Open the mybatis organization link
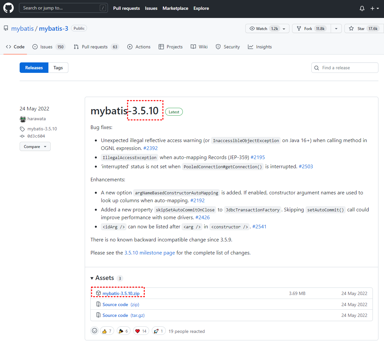The width and height of the screenshot is (384, 344). [x=22, y=28]
